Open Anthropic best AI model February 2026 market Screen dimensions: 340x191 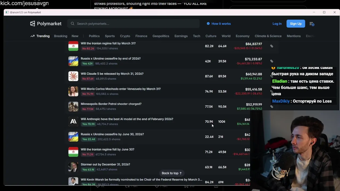coord(127,119)
